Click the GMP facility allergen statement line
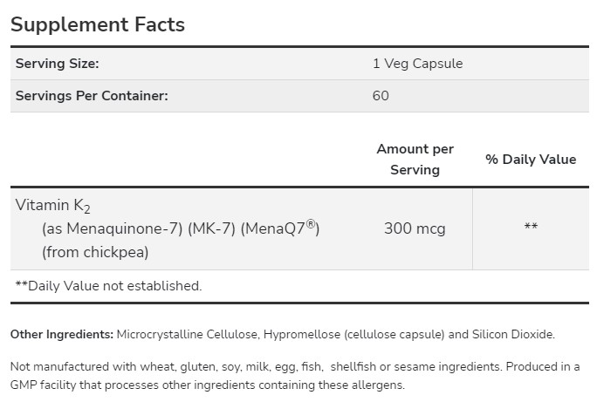 click(208, 385)
